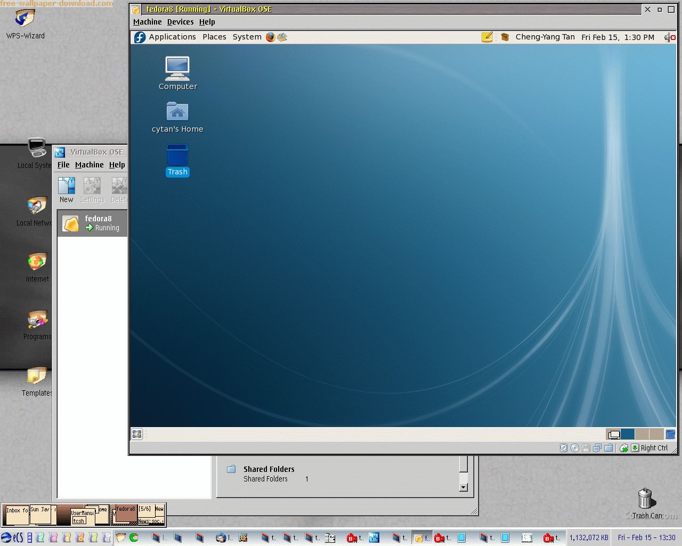682x546 pixels.
Task: Select tcsh window in desktop pager
Action: (79, 520)
